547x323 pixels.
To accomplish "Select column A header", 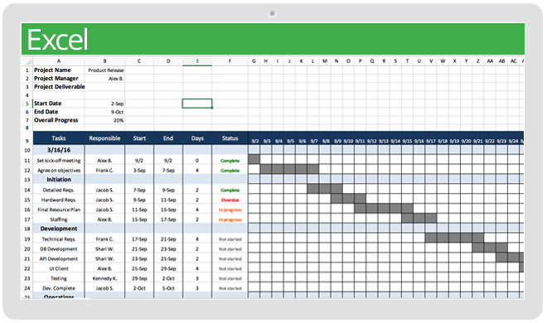I will point(58,61).
